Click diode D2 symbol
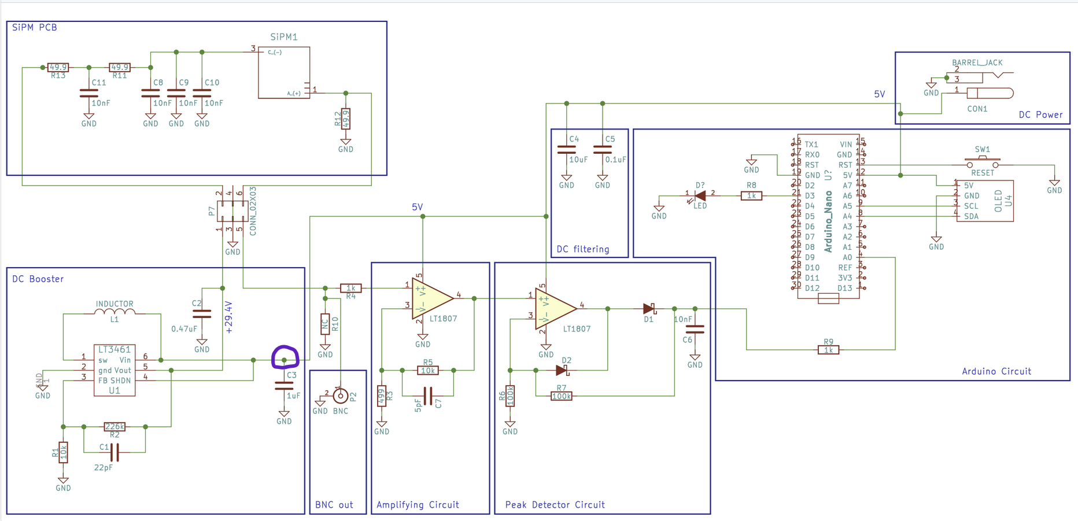 click(562, 370)
